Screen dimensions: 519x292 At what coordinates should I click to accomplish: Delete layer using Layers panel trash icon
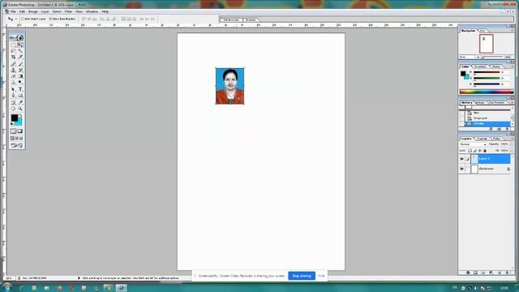[x=508, y=273]
